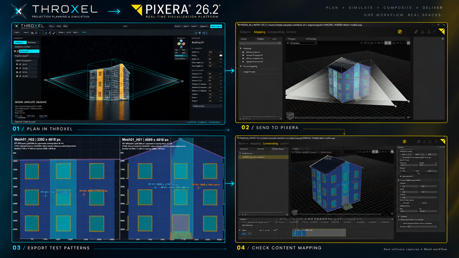Open Compositing tab in PIXERA Mapping window

click(276, 32)
